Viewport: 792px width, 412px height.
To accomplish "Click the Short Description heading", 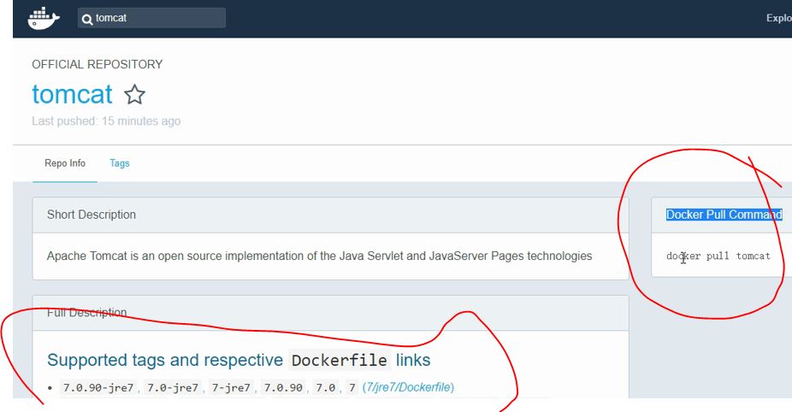I will [92, 215].
